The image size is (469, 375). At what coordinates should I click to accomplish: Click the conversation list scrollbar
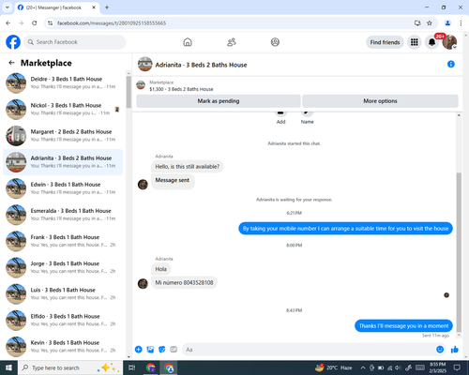(x=129, y=92)
